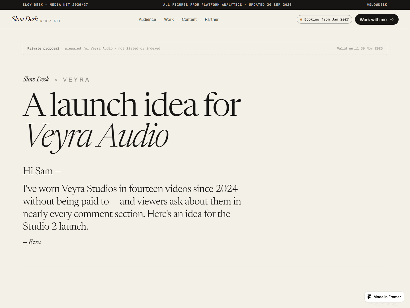Open the Slow Desk logo link in header

25,19
